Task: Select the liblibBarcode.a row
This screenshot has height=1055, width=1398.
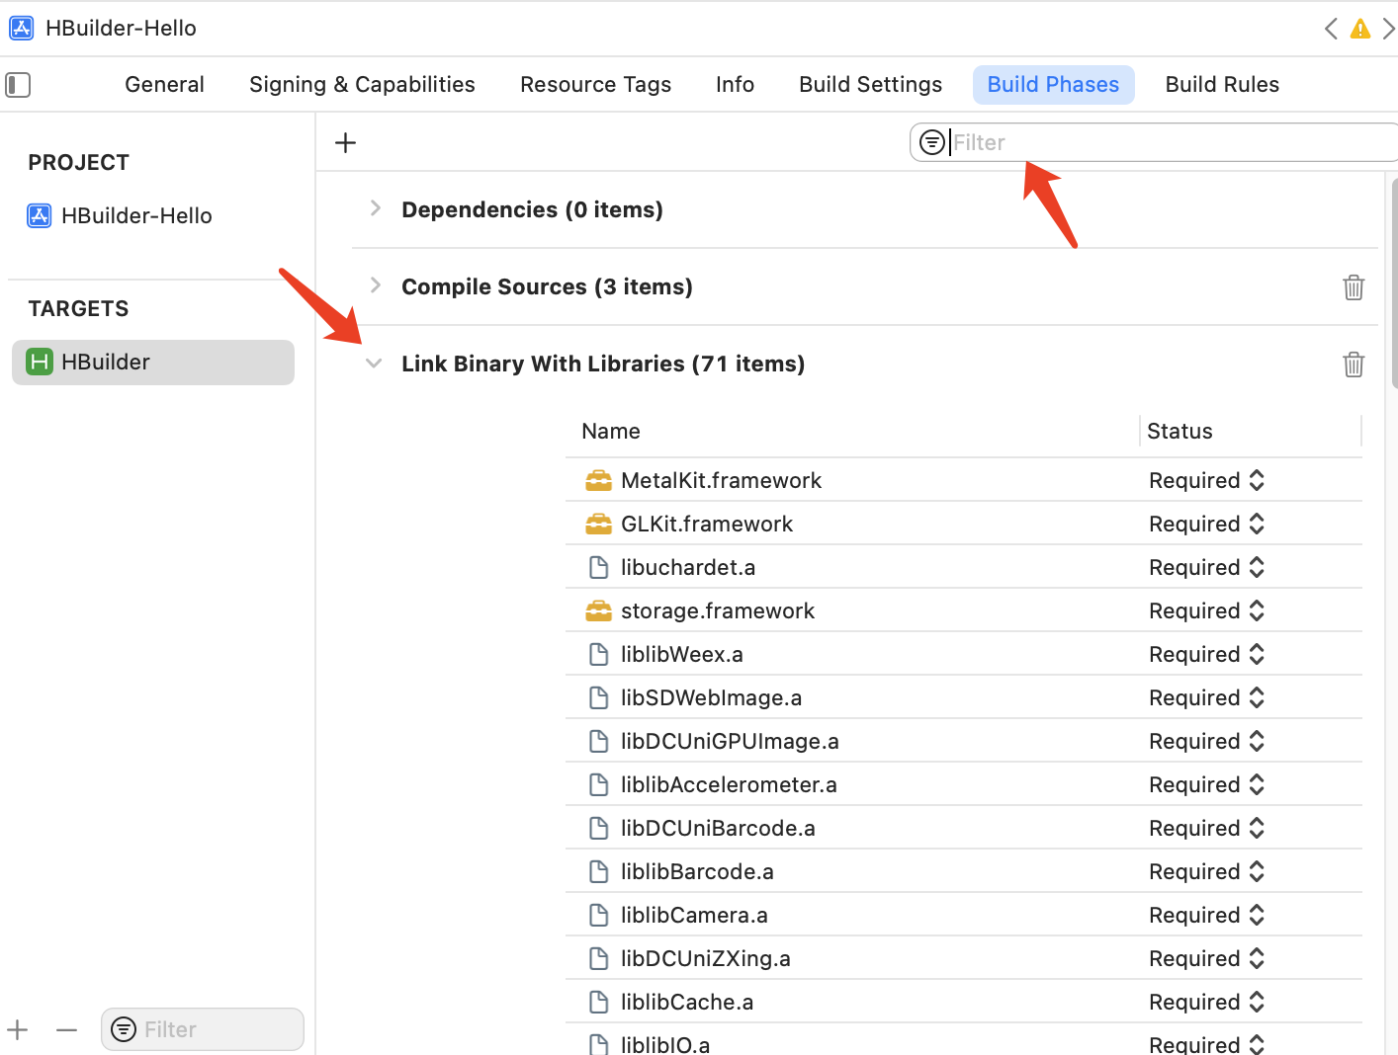Action: [x=964, y=872]
